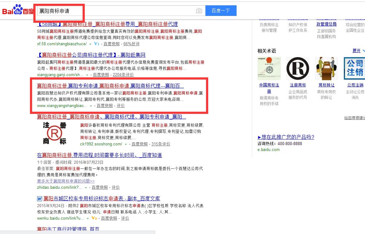
Task: Click the wenku.baidu.com/link URL text
Action: (x=60, y=218)
